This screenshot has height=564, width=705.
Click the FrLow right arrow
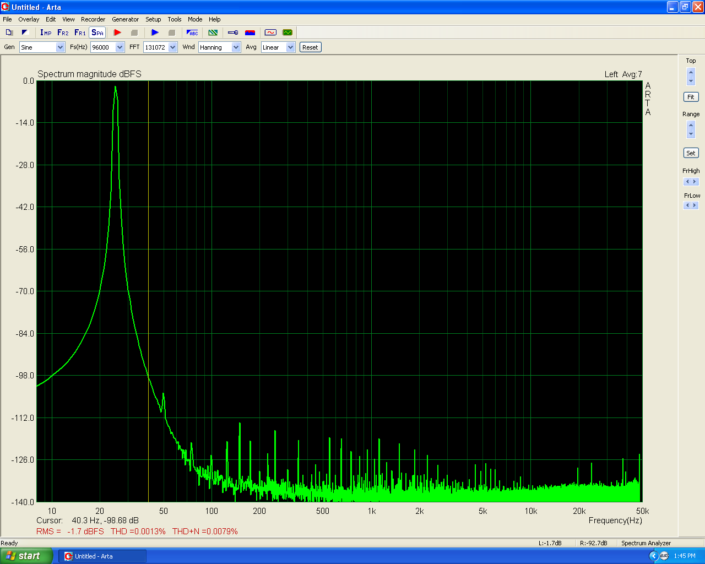695,205
